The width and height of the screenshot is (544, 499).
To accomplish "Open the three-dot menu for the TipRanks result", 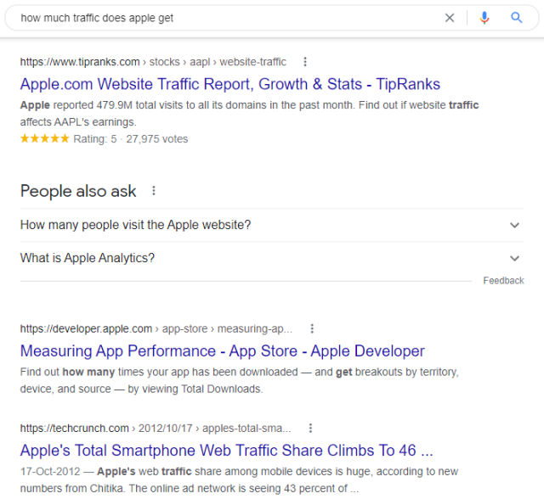I will tap(305, 62).
